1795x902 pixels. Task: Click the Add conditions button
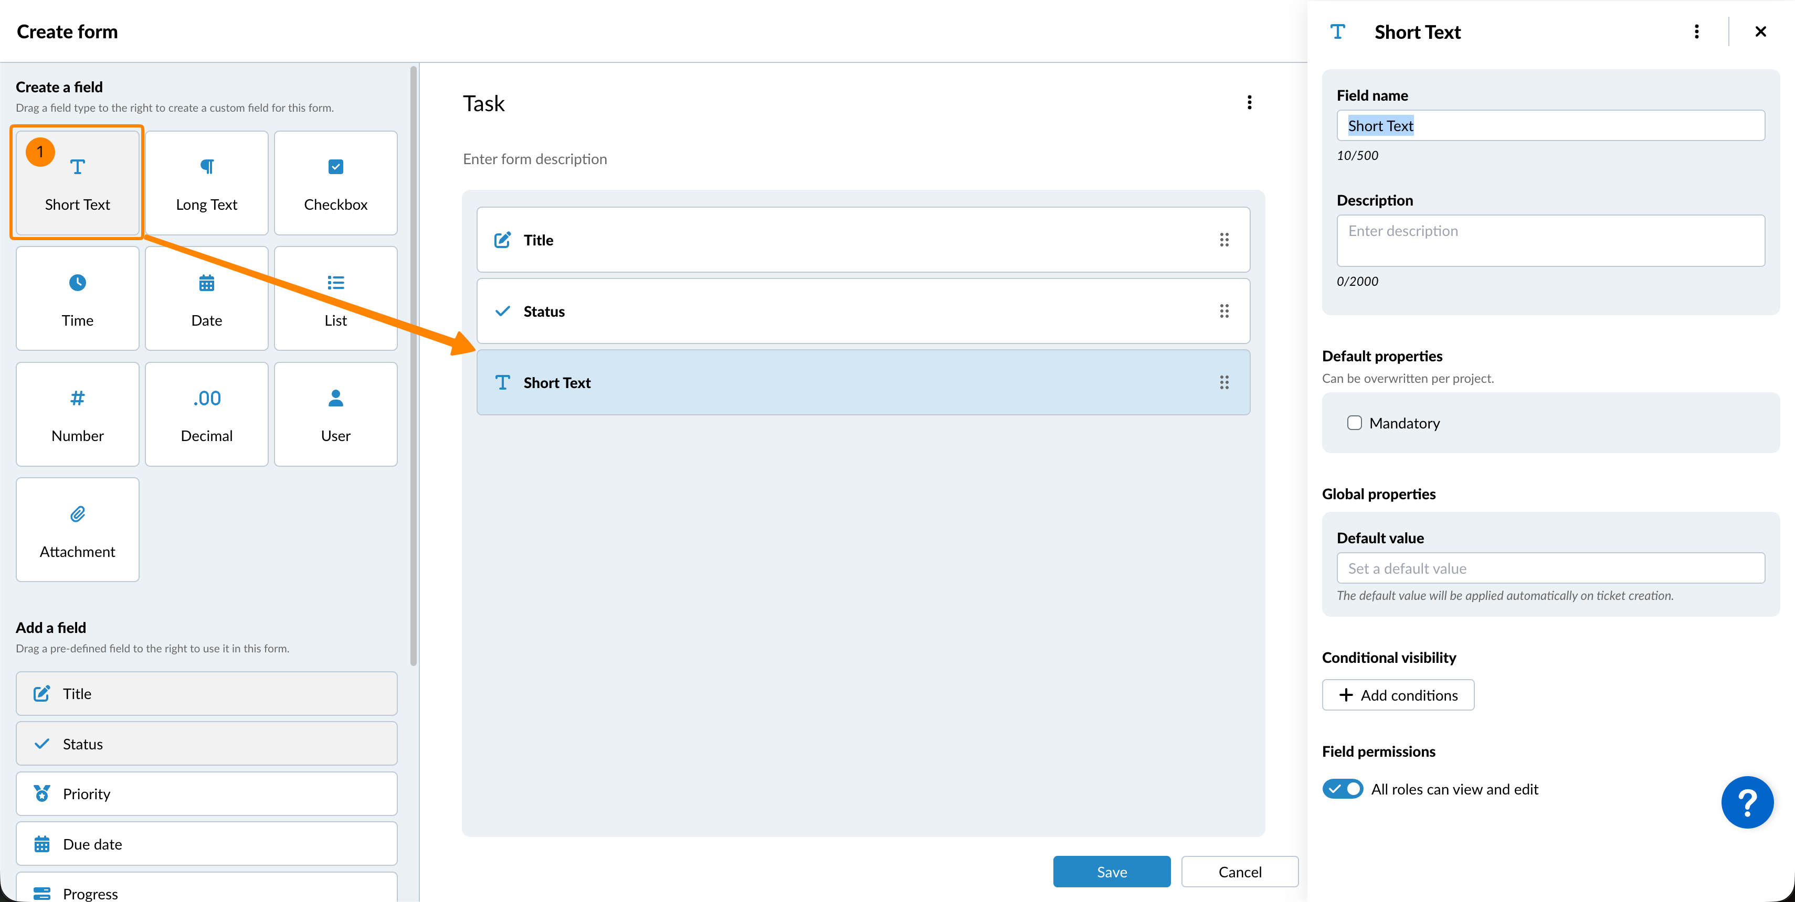[x=1398, y=695]
